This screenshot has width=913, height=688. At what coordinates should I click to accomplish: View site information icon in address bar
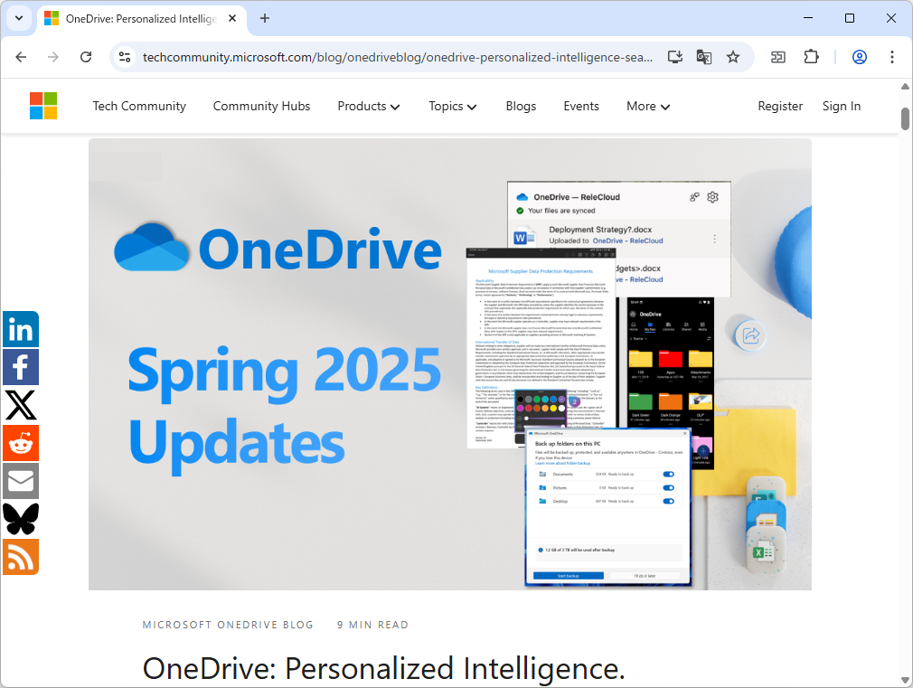pos(125,57)
